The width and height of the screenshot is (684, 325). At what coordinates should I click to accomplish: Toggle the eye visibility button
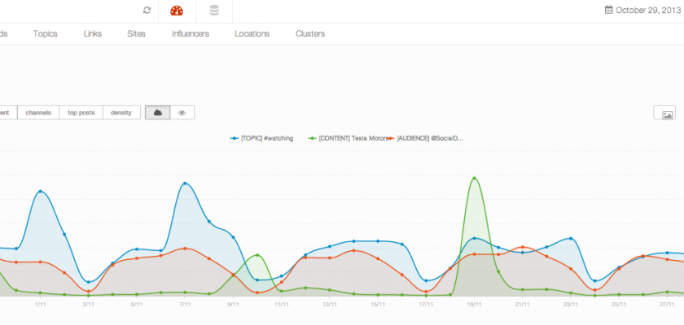point(182,112)
